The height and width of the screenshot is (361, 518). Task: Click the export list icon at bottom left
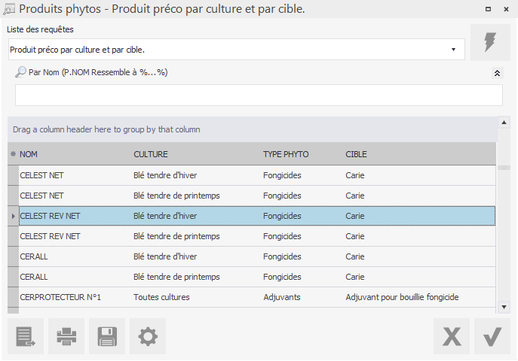click(26, 336)
